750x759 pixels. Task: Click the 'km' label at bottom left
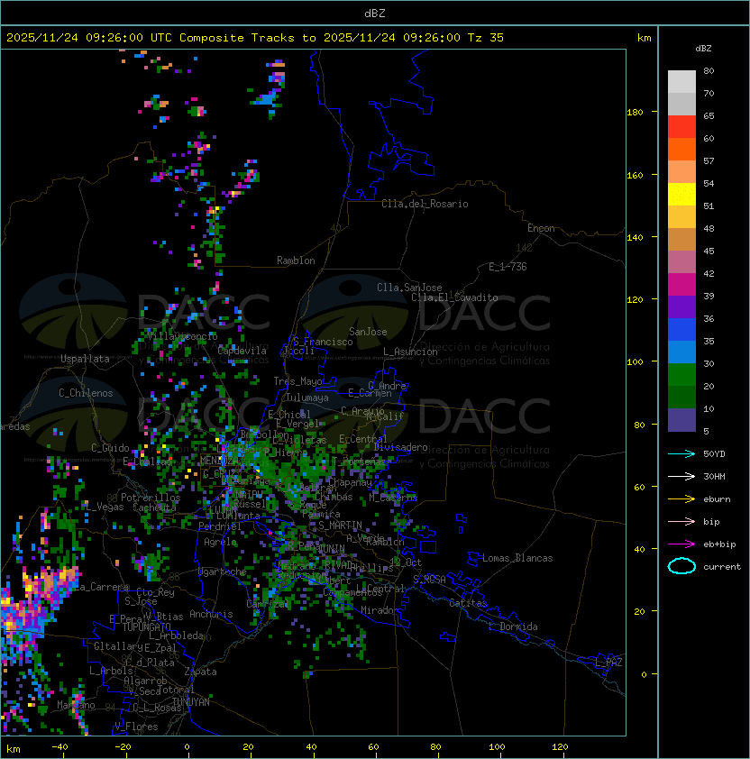14,749
